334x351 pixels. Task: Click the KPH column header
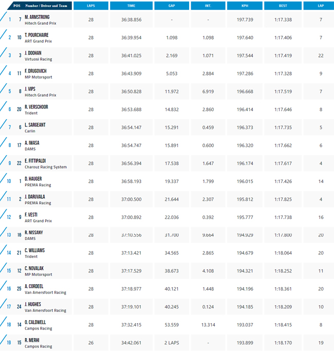(245, 6)
